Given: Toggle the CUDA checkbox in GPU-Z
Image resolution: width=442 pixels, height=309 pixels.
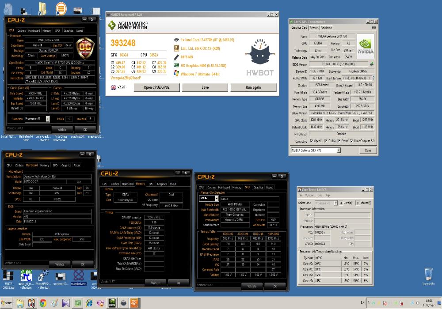Looking at the screenshot, I should [x=326, y=141].
